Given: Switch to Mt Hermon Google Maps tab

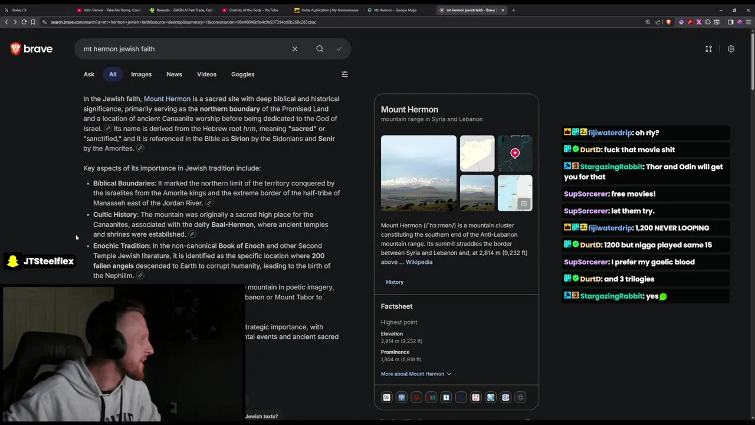Looking at the screenshot, I should 398,10.
